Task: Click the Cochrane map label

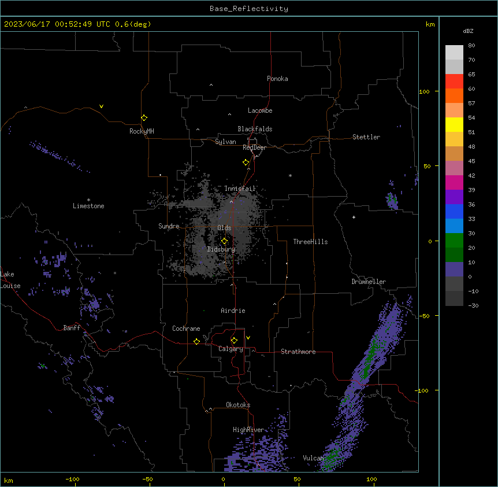Action: pos(186,329)
